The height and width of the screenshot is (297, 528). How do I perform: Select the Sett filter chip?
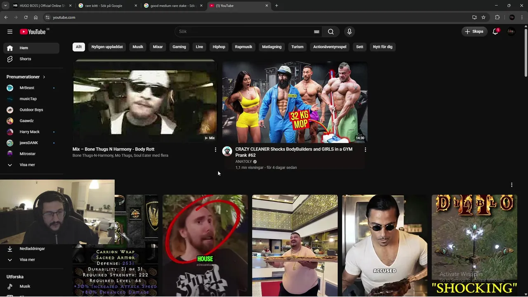(x=360, y=47)
